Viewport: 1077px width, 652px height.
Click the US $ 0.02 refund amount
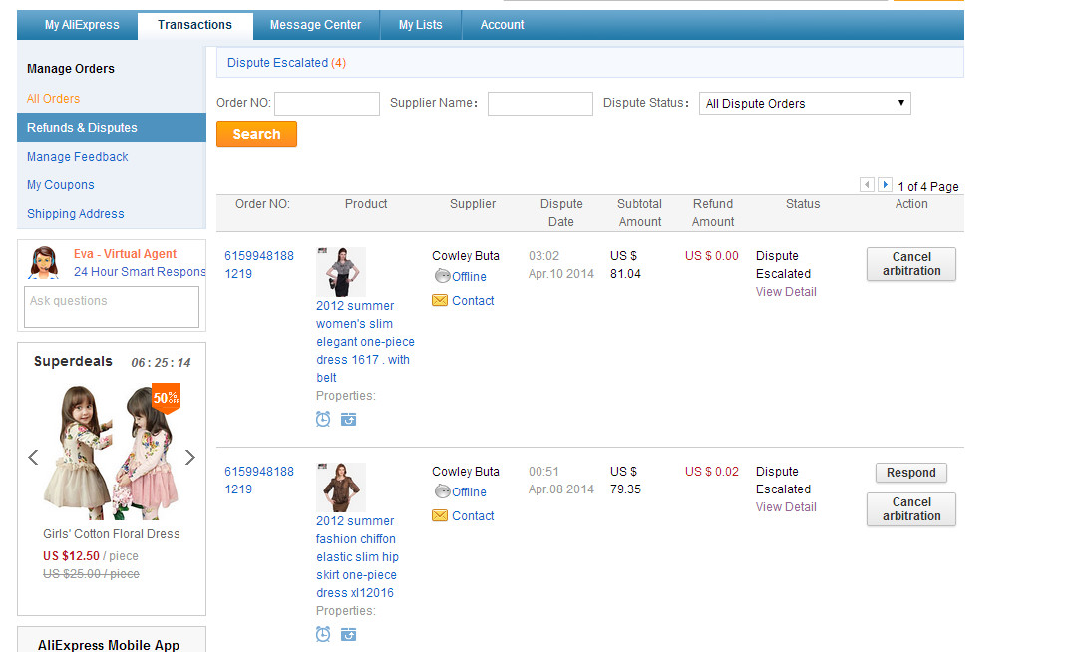click(712, 472)
